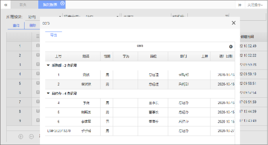Toggle the select-all header checkbox
Image resolution: width=268 pixels, height=145 pixels.
tap(38, 36)
